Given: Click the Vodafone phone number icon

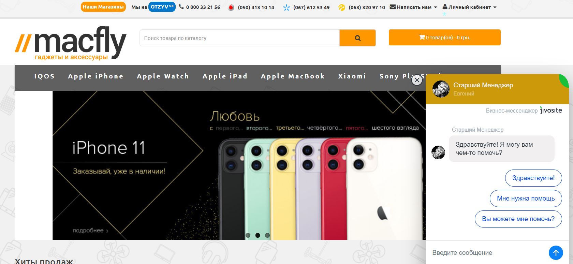Looking at the screenshot, I should (x=231, y=7).
